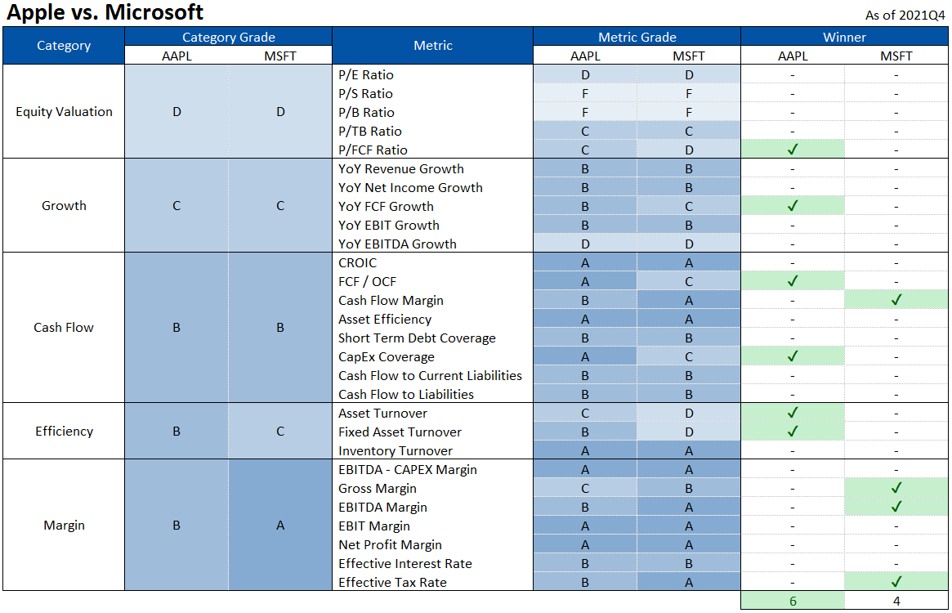Click AAPL winner checkmark for P/FCF Ratio
This screenshot has width=952, height=613.
pos(793,149)
